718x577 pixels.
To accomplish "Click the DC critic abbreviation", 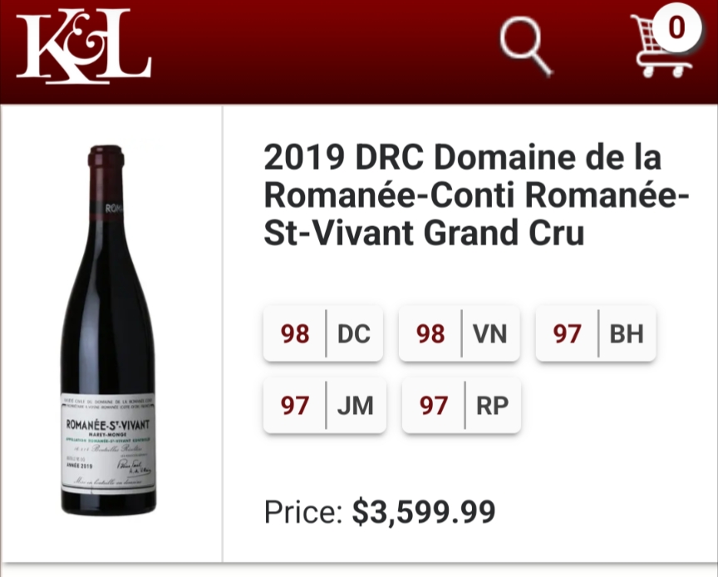I will click(x=354, y=334).
